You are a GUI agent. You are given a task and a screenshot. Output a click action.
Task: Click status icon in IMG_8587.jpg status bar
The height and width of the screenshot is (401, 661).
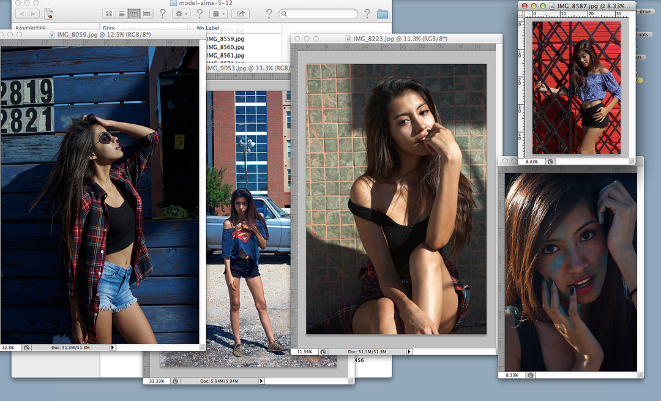550,162
